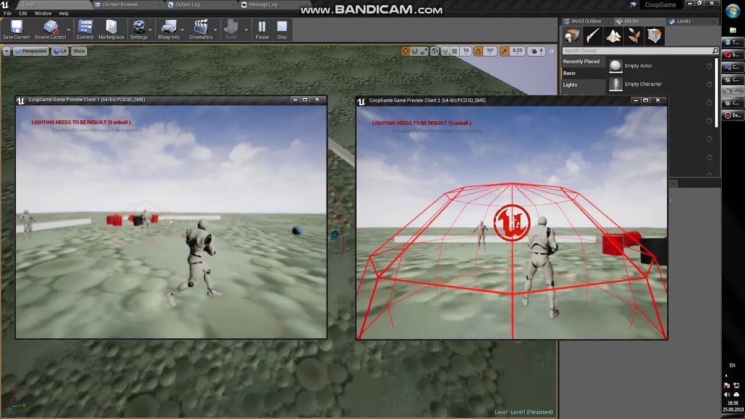Click the help icon beside Empty Character

[x=709, y=84]
